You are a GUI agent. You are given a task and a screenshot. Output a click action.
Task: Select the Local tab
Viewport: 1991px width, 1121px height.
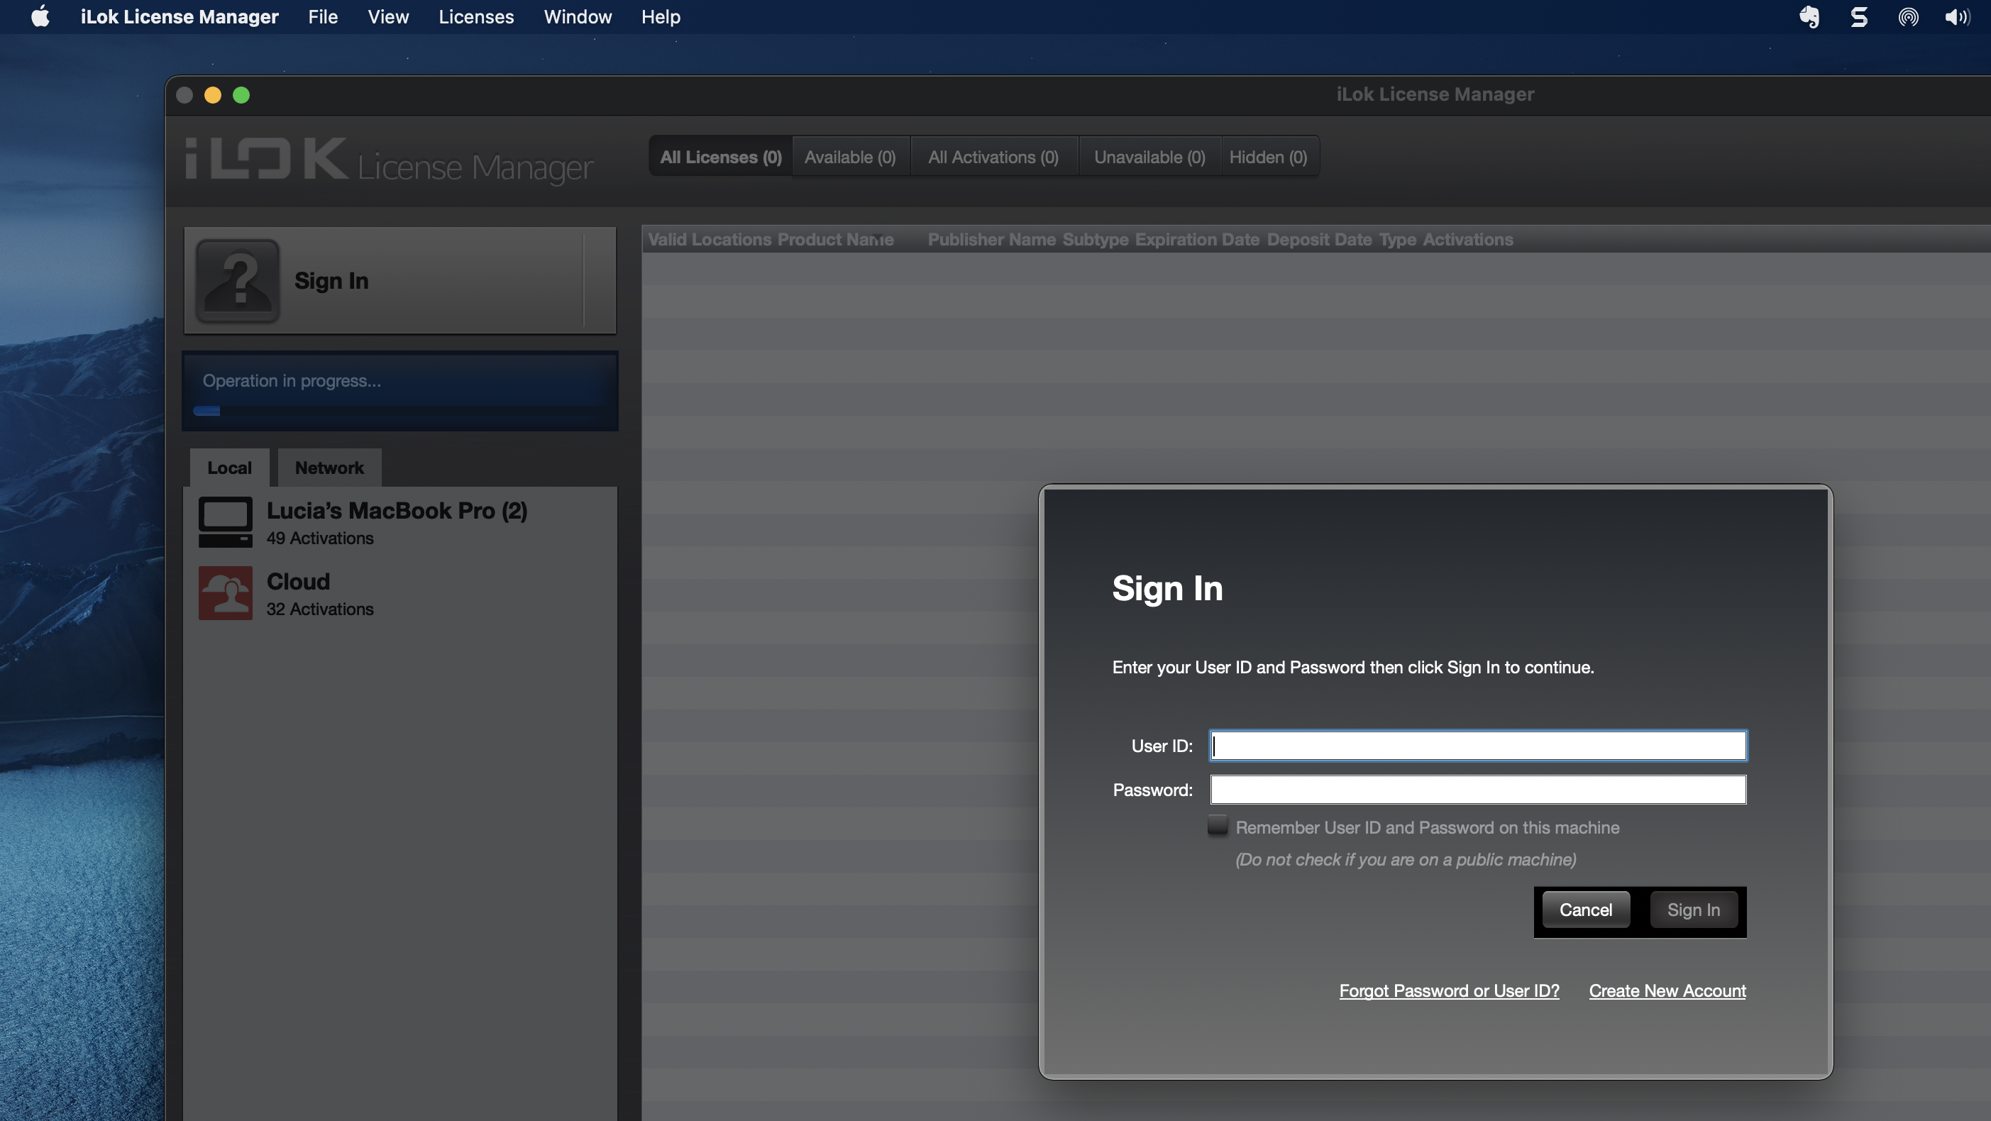230,468
